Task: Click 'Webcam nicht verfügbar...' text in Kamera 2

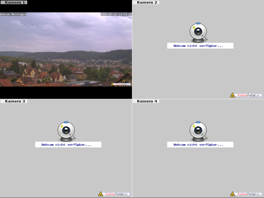Action: point(198,46)
